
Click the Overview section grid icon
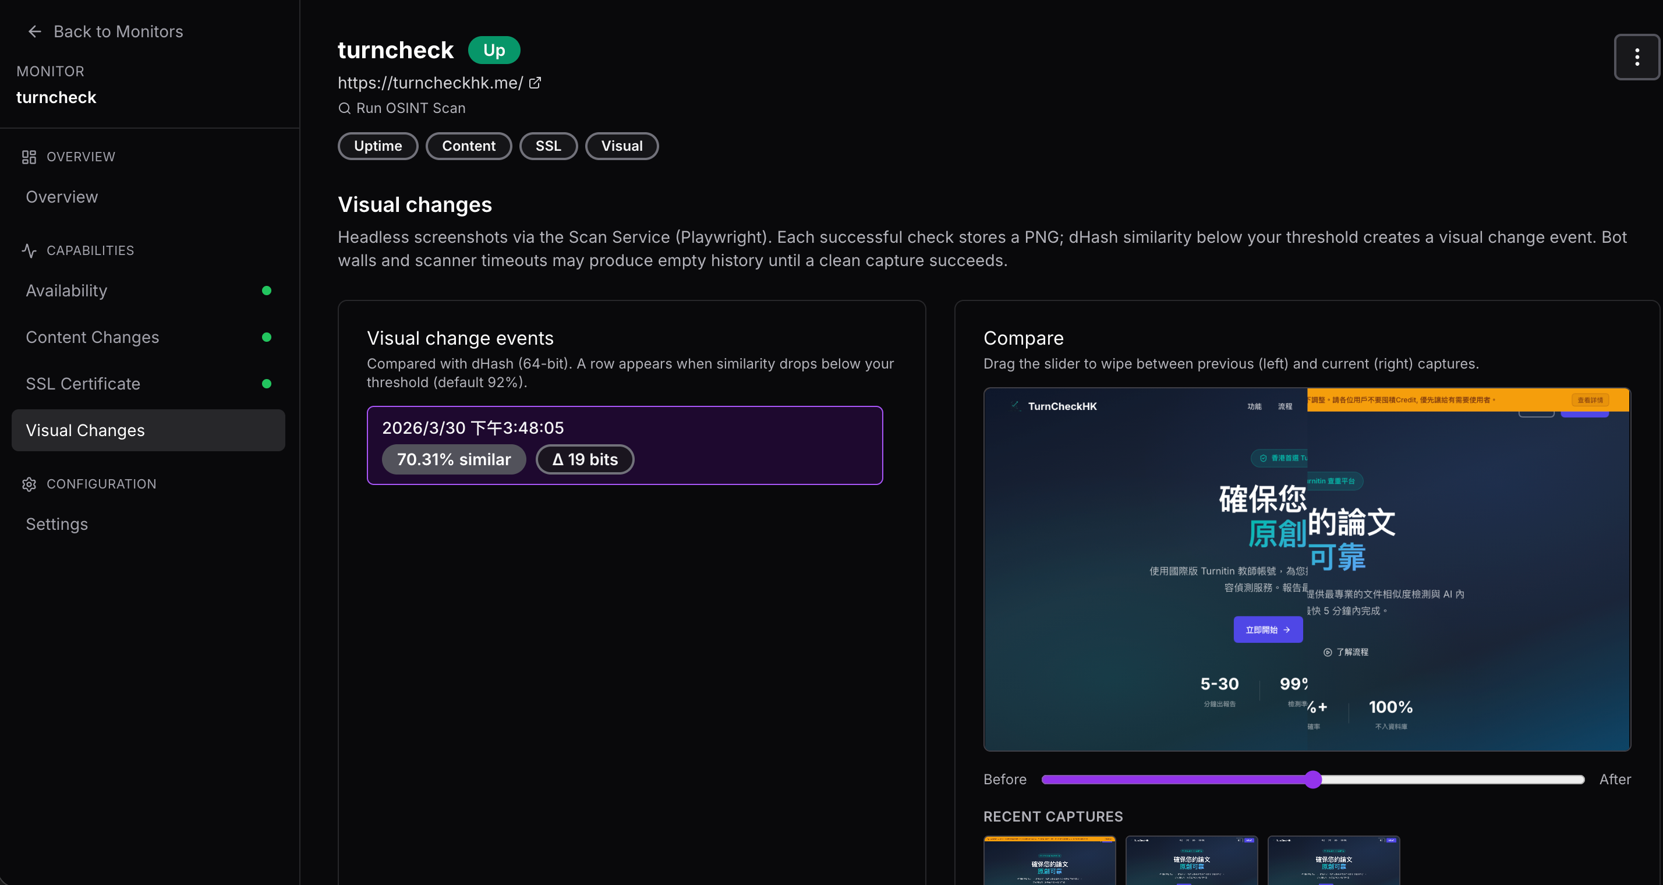[29, 157]
